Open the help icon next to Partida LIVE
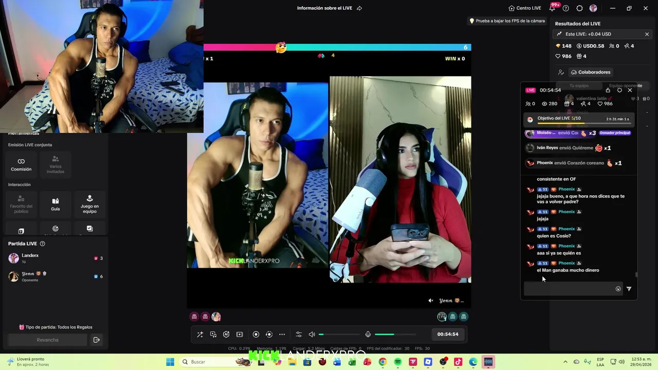Image resolution: width=658 pixels, height=370 pixels. (x=43, y=244)
